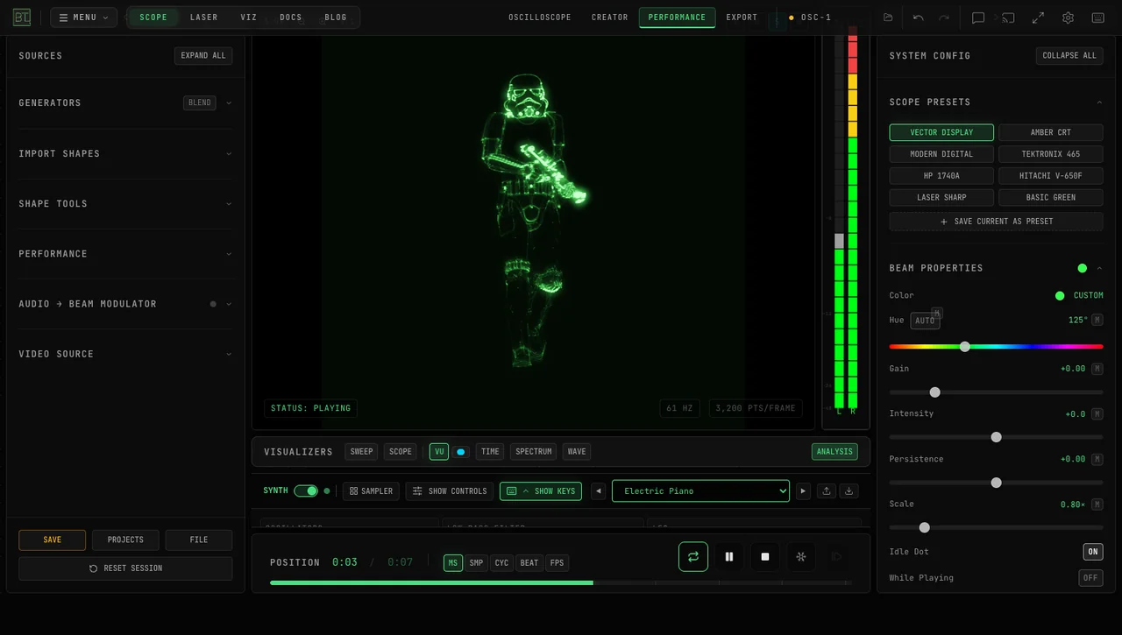This screenshot has height=635, width=1122.
Task: Click the upload preset icon
Action: coord(826,490)
